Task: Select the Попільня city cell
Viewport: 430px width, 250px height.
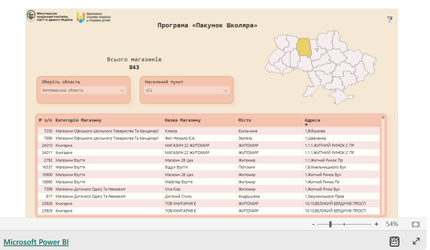Action: (270, 167)
